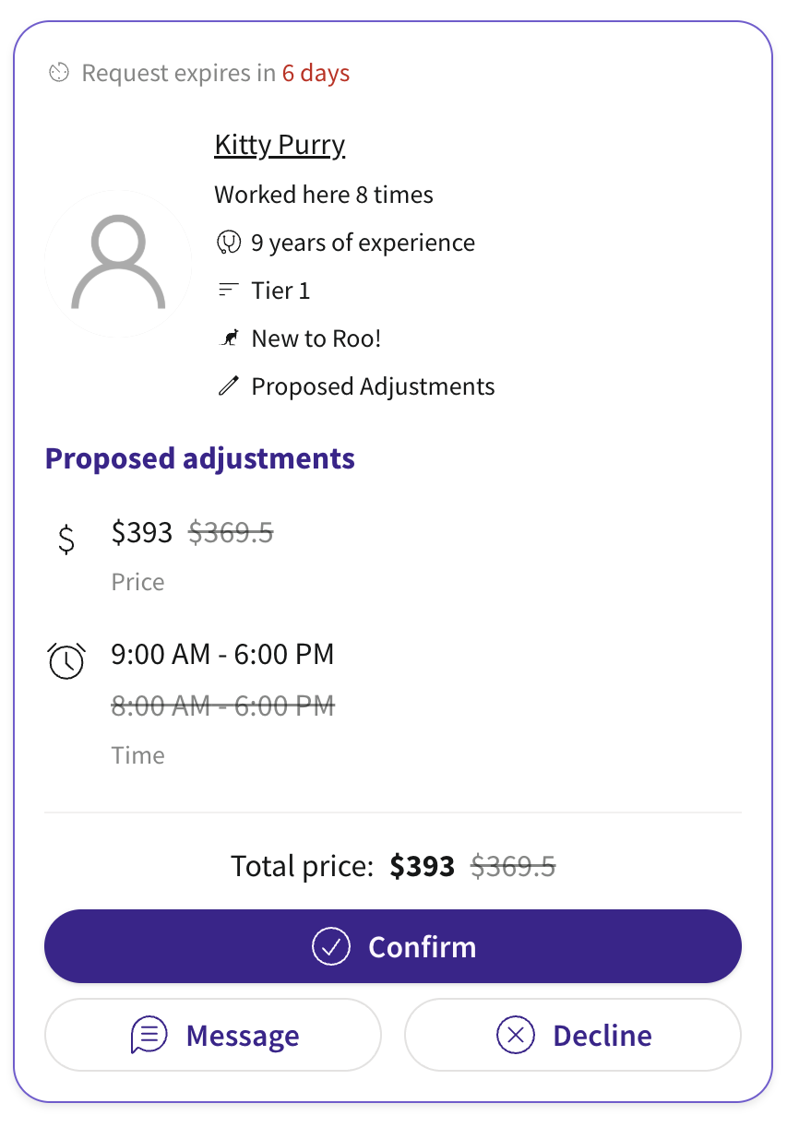The width and height of the screenshot is (799, 1127).
Task: Decline the proposed adjustments request
Action: (x=573, y=1035)
